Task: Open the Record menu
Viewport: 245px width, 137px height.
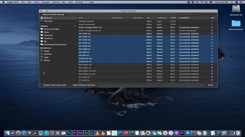Action: (x=56, y=2)
